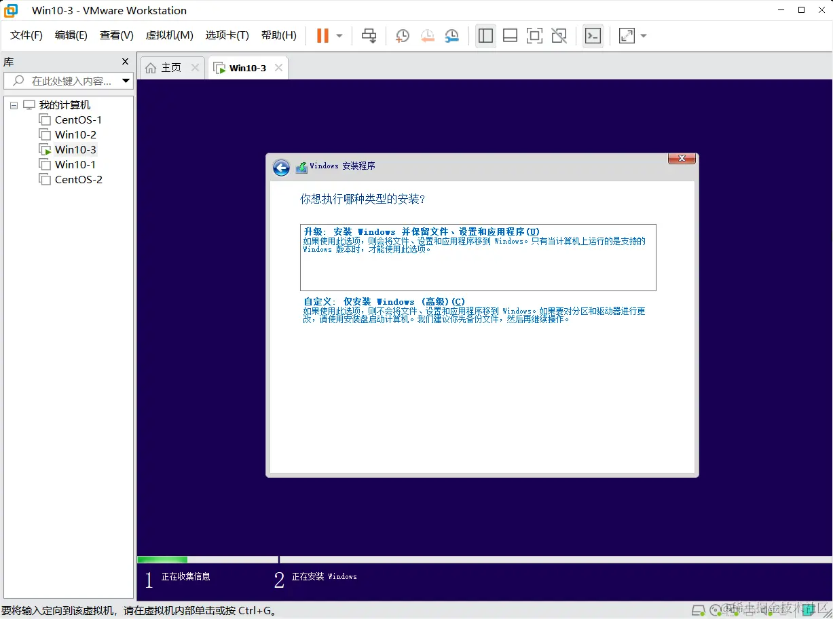Select Win10-2 in the library tree
The height and width of the screenshot is (619, 833).
[75, 135]
